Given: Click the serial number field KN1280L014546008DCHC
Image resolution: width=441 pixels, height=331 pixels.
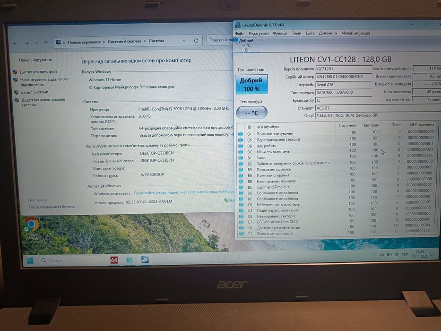Looking at the screenshot, I should coord(344,77).
